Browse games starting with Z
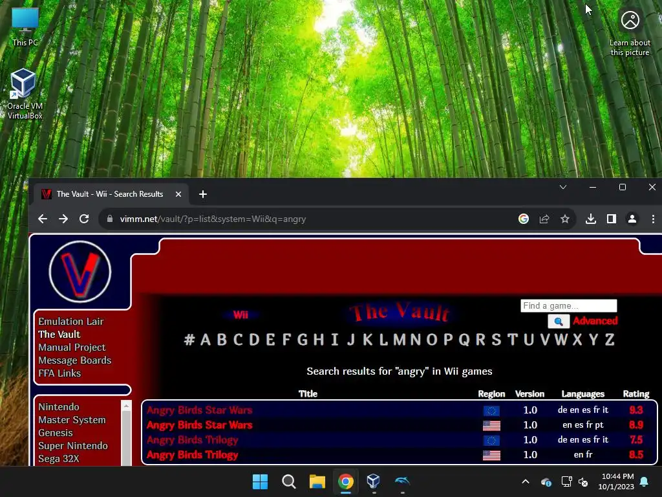The width and height of the screenshot is (662, 497). (x=609, y=339)
